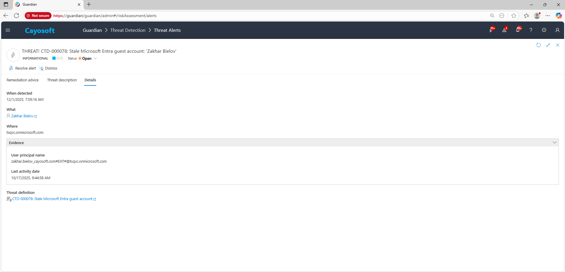View warnings via the triangle badge icon
565x272 pixels.
point(504,30)
